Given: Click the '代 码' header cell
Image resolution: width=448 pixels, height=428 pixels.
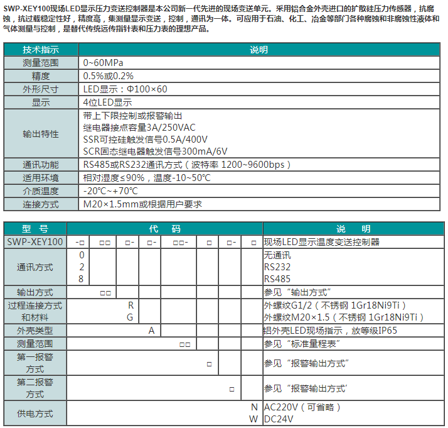Looking at the screenshot, I should click(x=164, y=229).
